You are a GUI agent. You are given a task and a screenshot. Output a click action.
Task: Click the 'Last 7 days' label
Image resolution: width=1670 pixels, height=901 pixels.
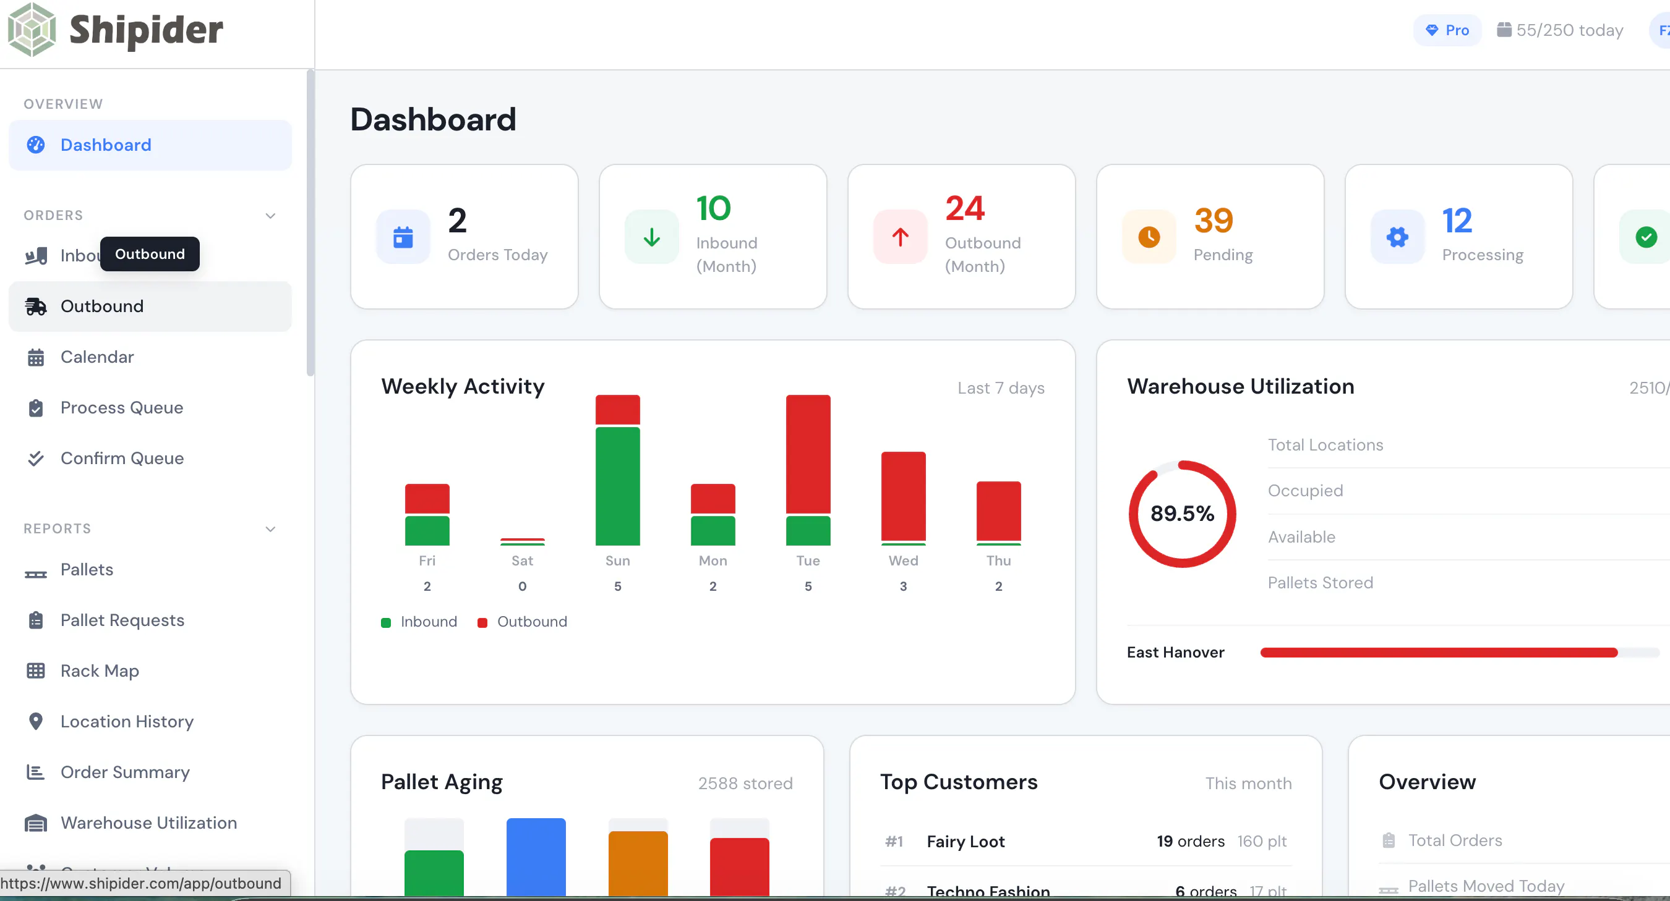tap(1001, 388)
